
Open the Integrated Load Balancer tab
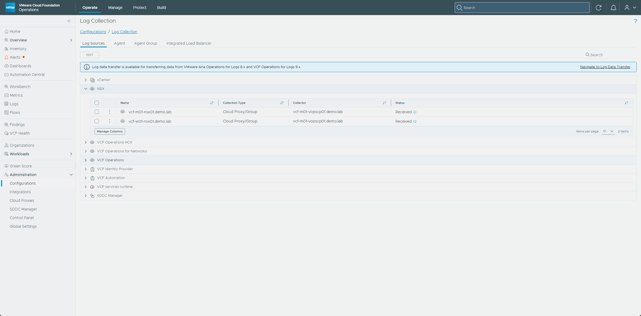pyautogui.click(x=189, y=43)
